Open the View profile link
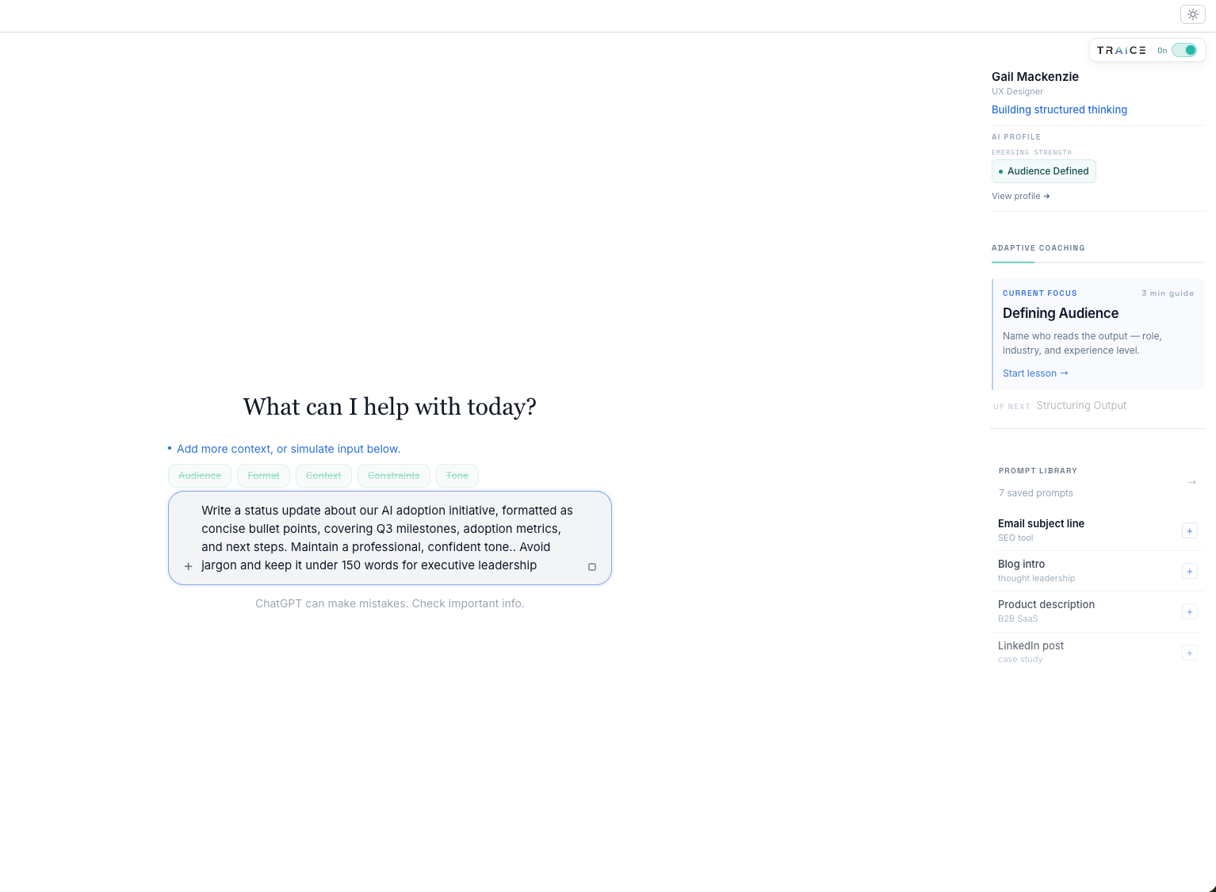The height and width of the screenshot is (892, 1216). [1020, 196]
